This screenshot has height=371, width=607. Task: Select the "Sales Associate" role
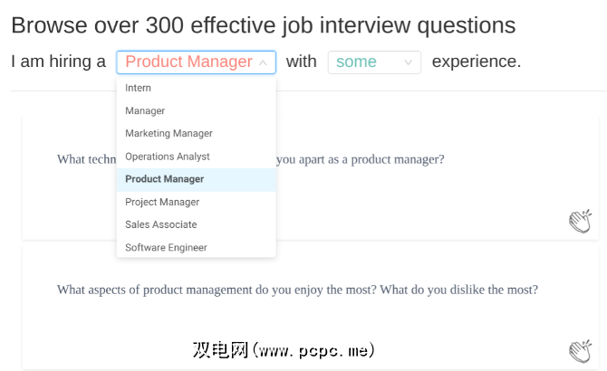click(x=161, y=224)
